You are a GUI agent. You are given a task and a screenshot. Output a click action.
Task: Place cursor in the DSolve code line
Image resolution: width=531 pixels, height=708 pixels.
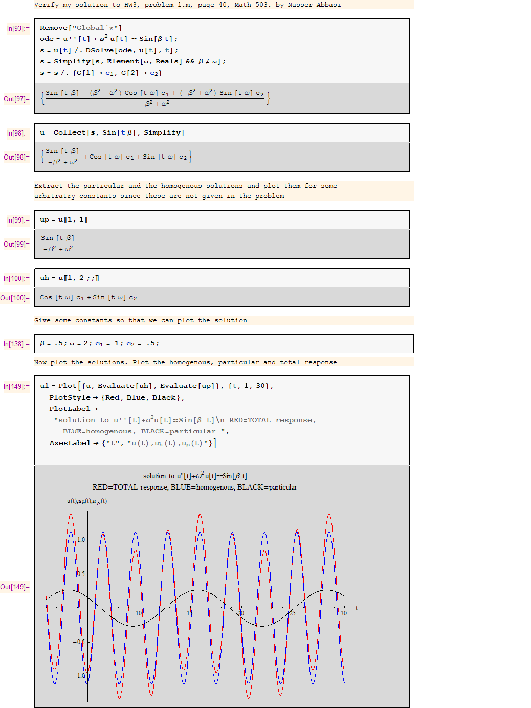109,50
